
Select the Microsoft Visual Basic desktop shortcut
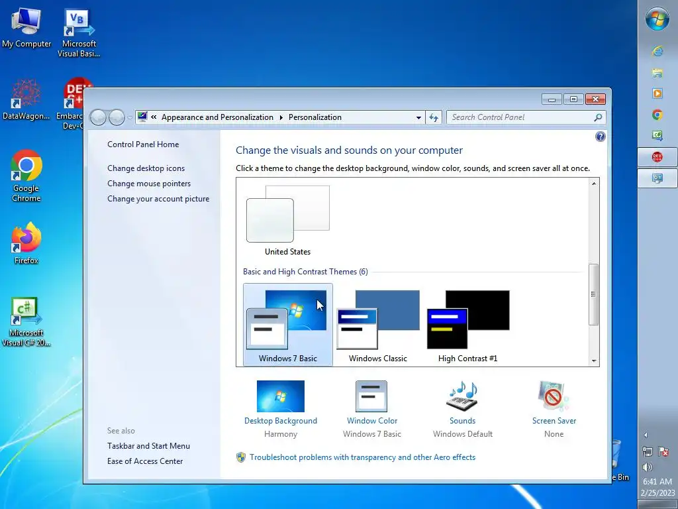click(79, 32)
